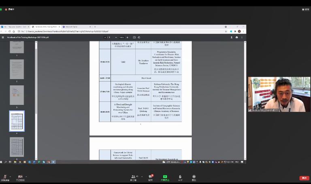
Task: Toggle the PDF viewer sidebar hamburger menu
Action: (3, 37)
